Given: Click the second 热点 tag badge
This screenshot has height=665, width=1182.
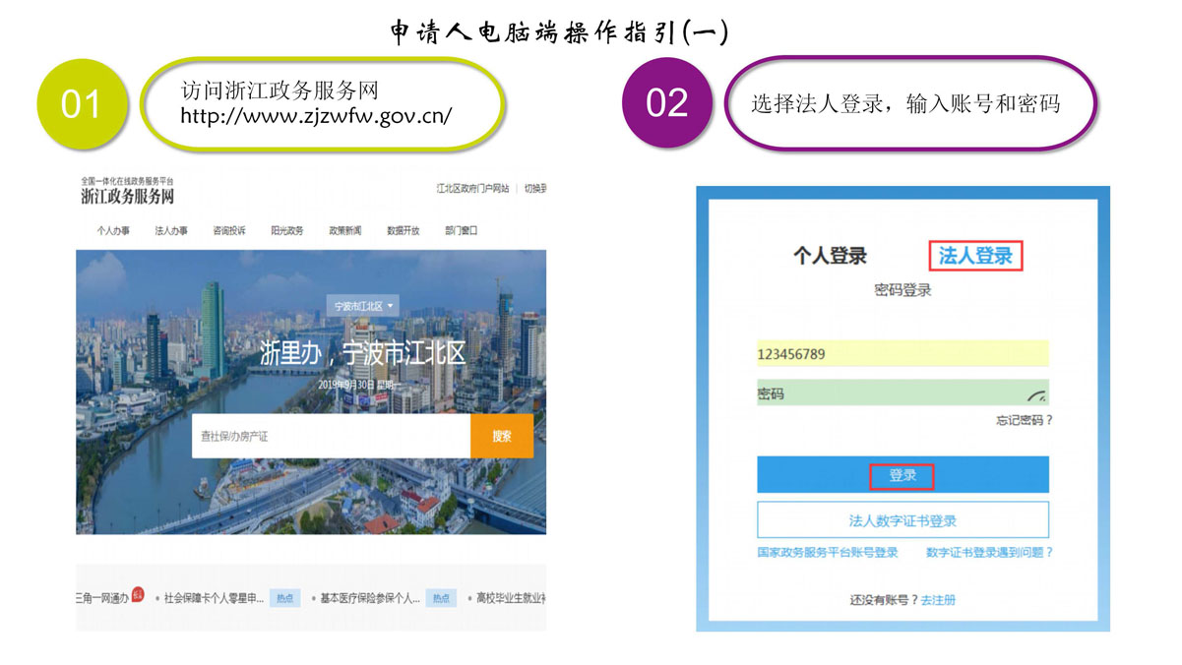Looking at the screenshot, I should [440, 597].
